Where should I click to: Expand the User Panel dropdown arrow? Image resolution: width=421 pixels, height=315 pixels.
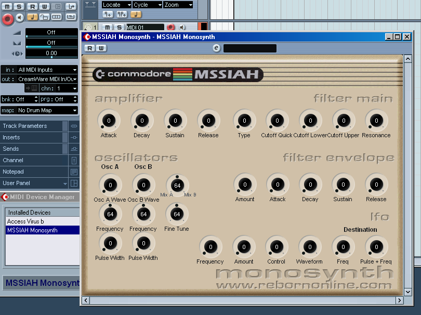(x=65, y=183)
